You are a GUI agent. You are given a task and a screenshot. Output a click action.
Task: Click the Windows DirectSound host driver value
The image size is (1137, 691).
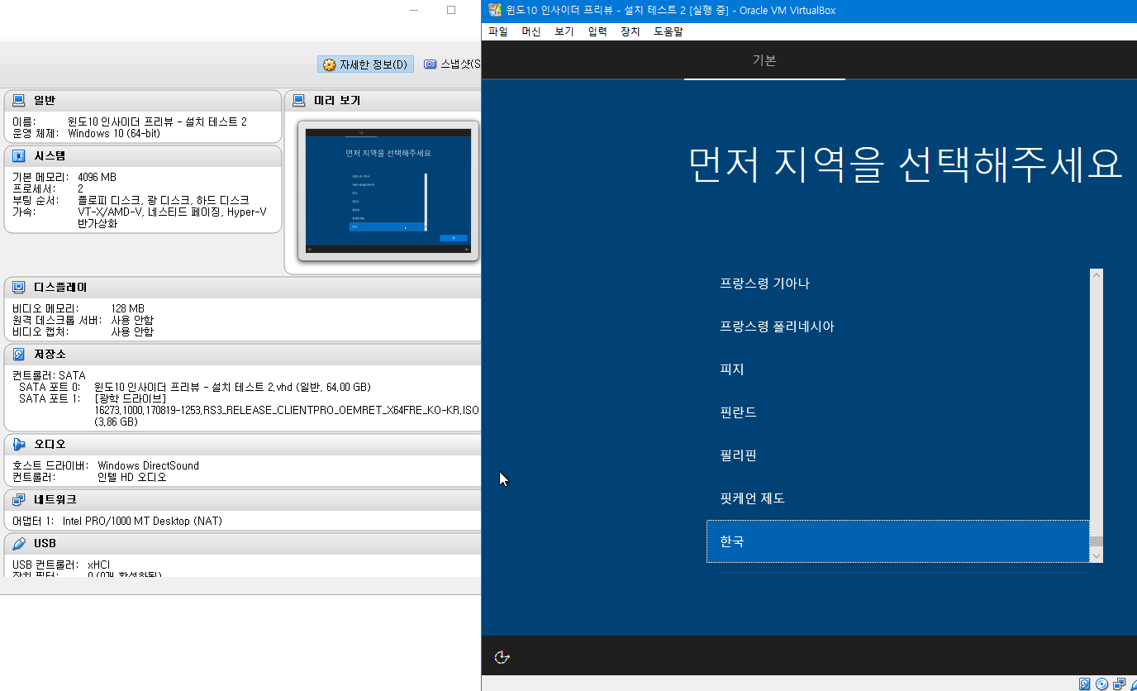point(148,465)
